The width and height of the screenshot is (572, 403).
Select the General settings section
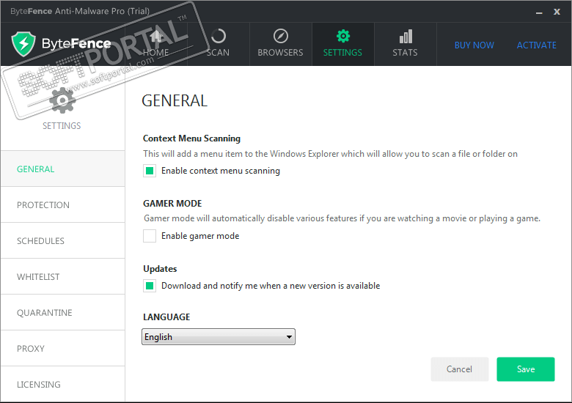point(63,169)
